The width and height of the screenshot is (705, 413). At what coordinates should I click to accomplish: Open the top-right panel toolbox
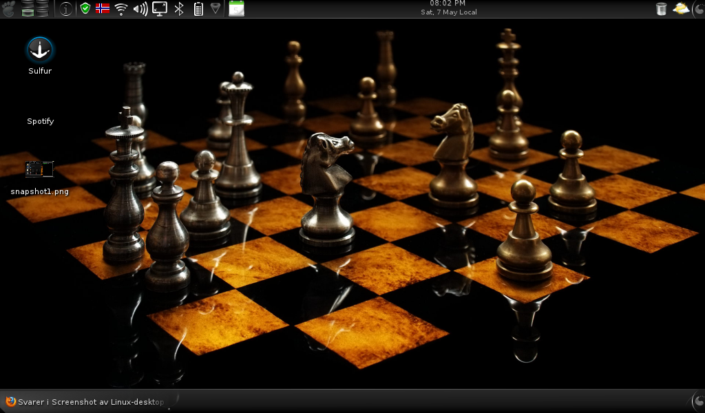(x=699, y=8)
